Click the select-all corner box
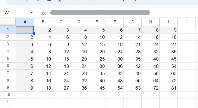This screenshot has width=198, height=108. (x=8, y=22)
